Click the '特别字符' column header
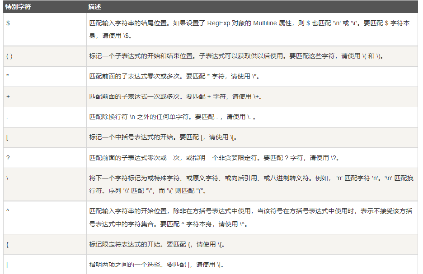This screenshot has height=274, width=423. pos(45,7)
